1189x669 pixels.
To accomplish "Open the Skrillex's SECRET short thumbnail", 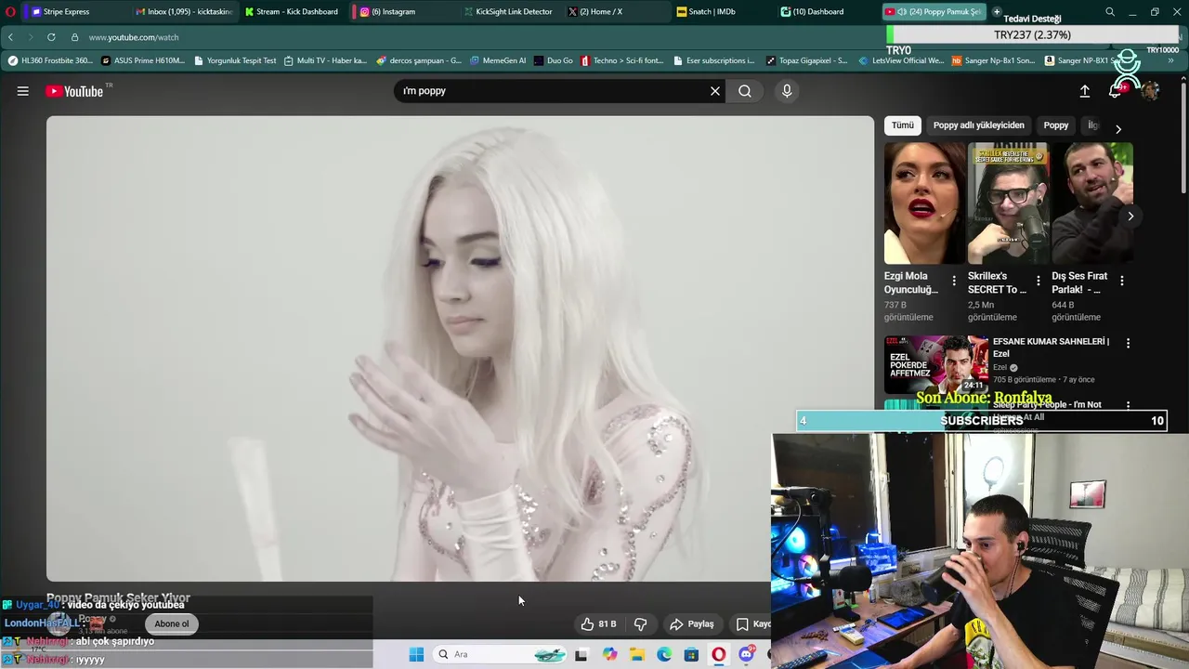I will 1009,203.
